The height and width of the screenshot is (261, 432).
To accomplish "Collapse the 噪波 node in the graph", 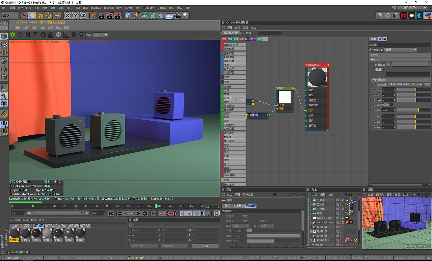I will coord(277,88).
